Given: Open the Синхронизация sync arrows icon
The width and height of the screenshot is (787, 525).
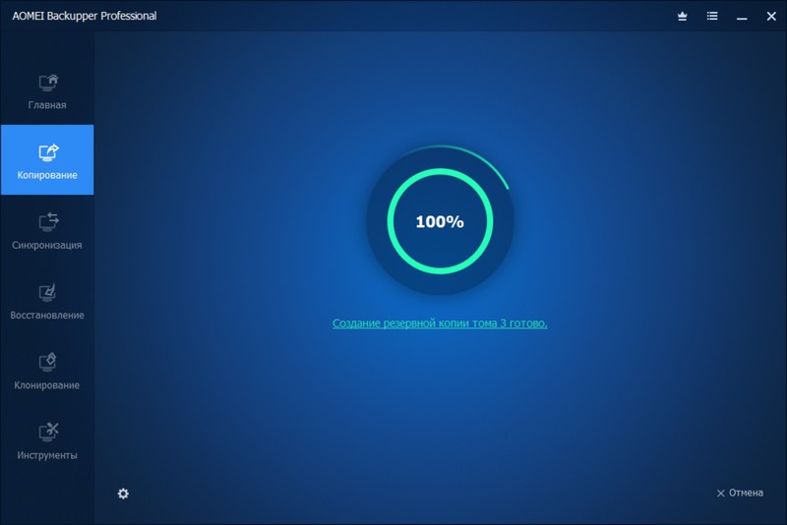Looking at the screenshot, I should 48,221.
